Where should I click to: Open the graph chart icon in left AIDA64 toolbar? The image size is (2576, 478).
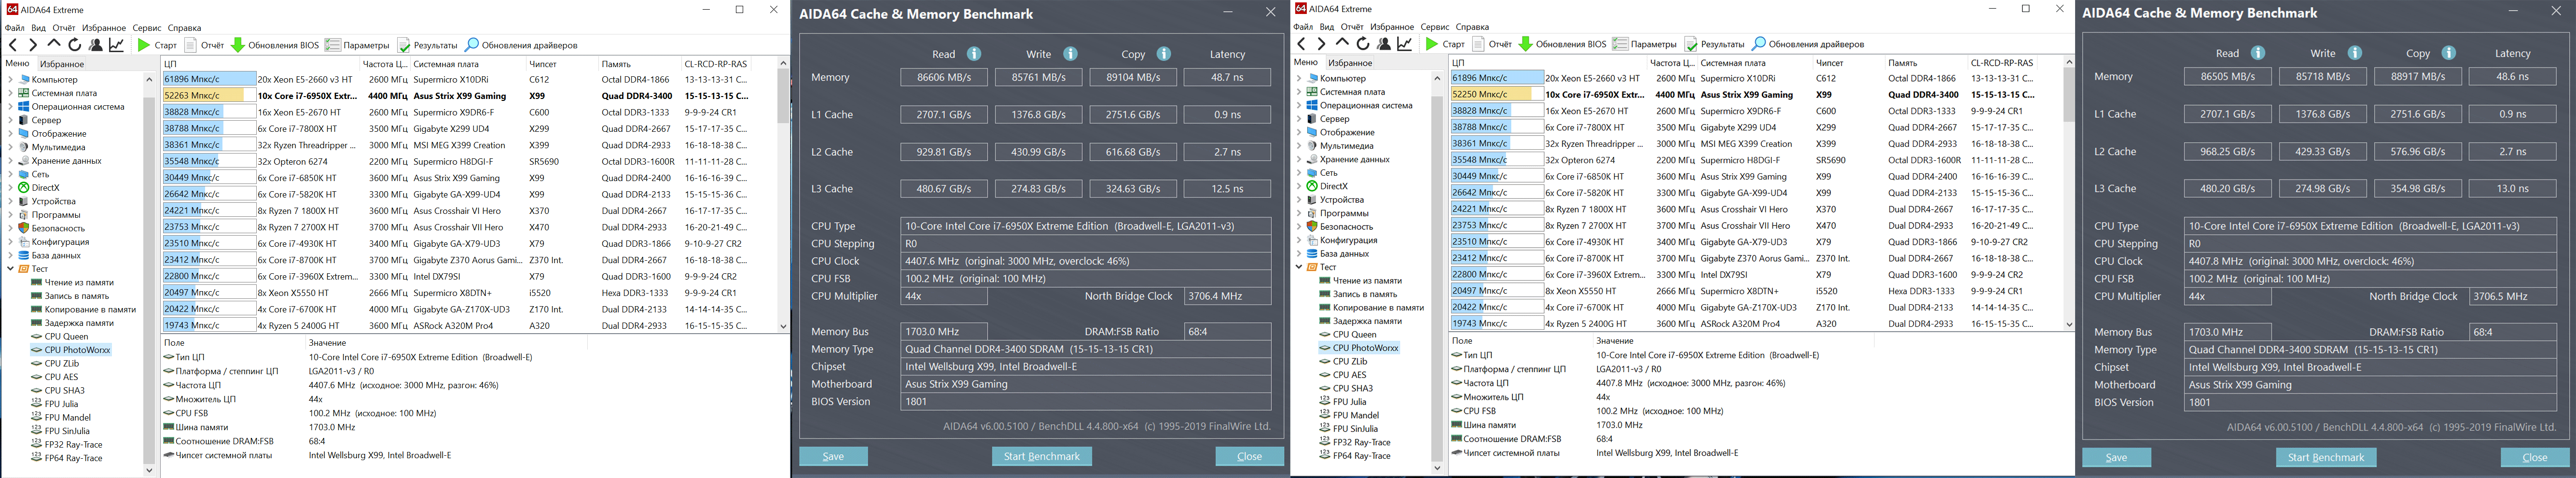pos(117,45)
